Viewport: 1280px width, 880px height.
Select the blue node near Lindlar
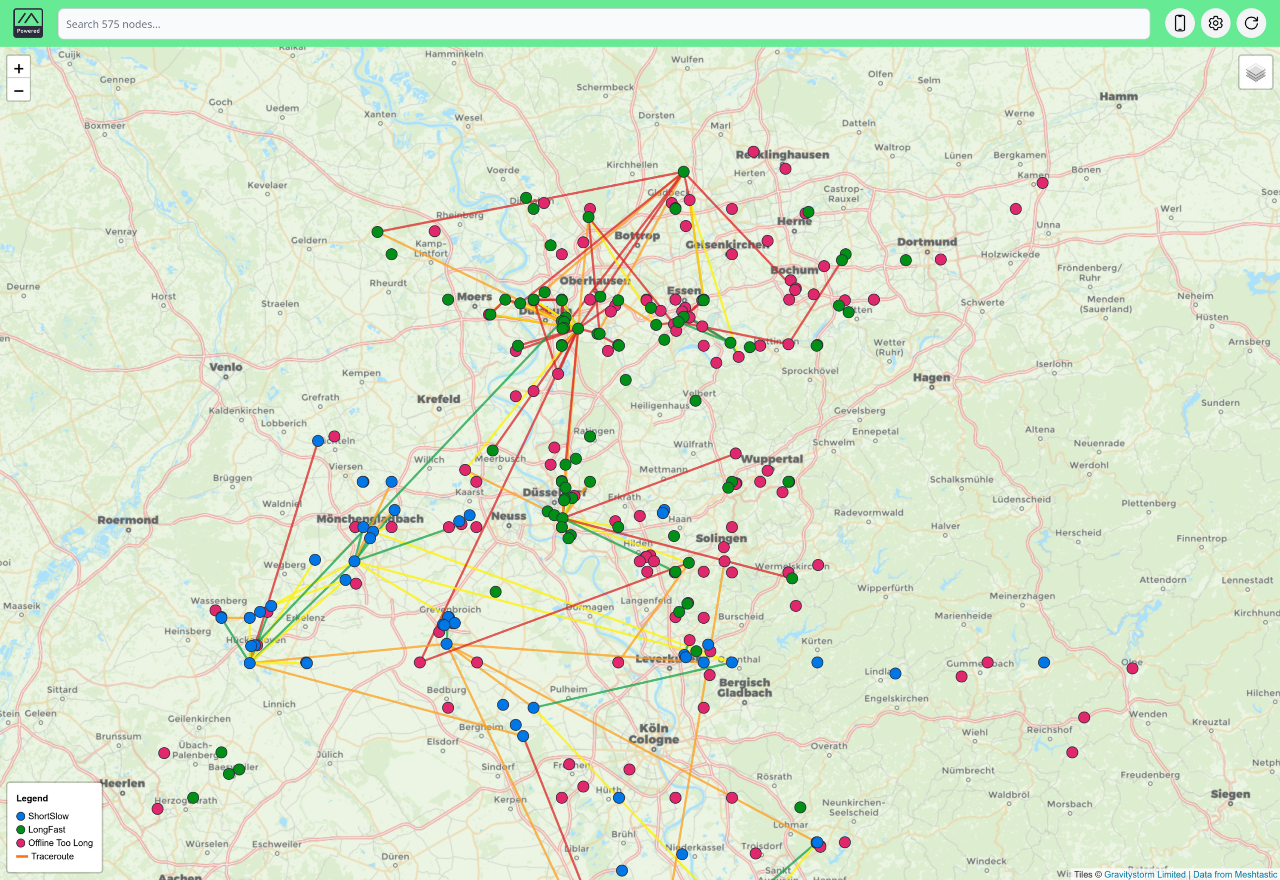(x=895, y=673)
